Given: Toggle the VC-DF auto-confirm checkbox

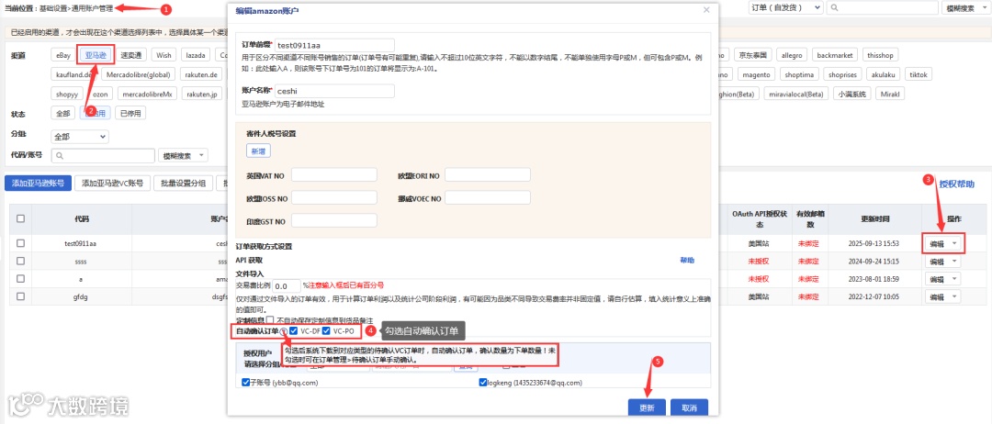Looking at the screenshot, I should 294,331.
